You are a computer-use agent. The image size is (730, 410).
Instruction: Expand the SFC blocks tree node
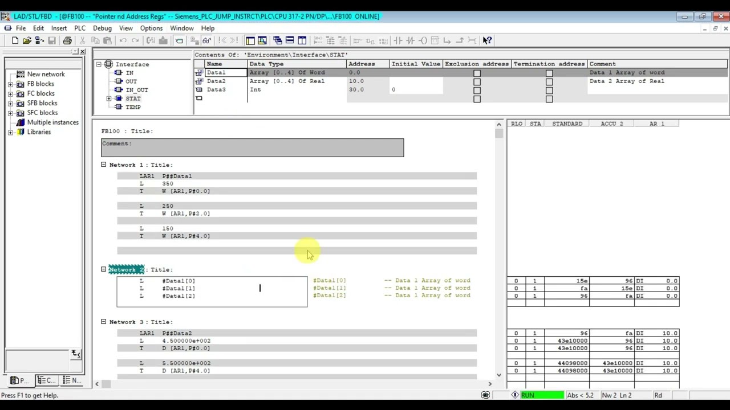(10, 113)
